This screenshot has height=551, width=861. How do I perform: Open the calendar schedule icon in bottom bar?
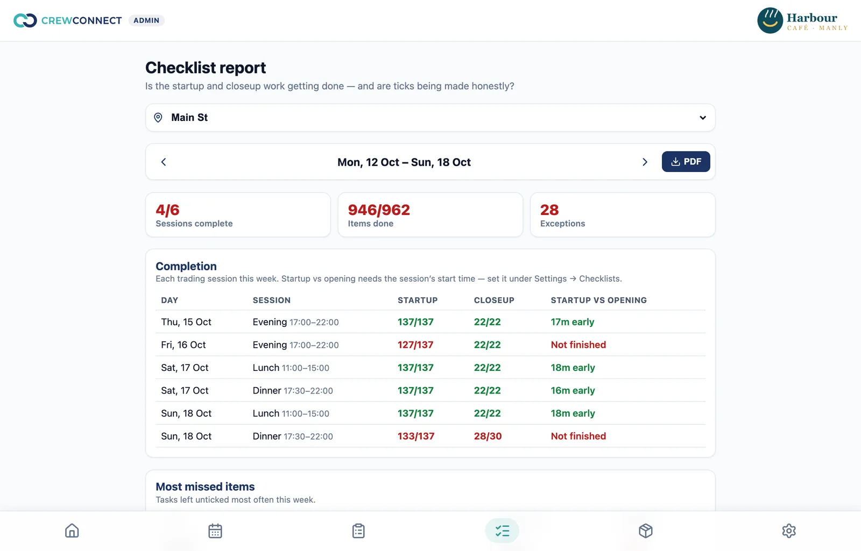click(x=215, y=531)
